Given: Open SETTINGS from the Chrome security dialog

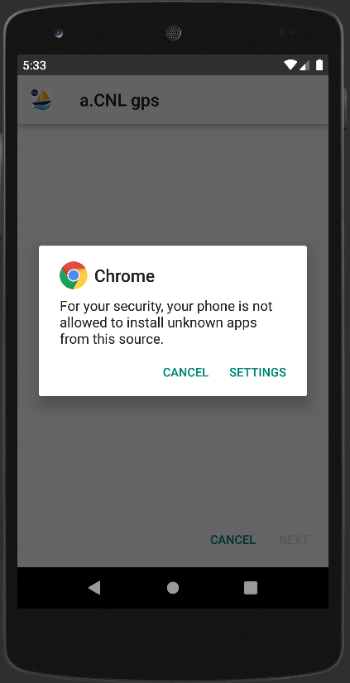Looking at the screenshot, I should pos(257,372).
